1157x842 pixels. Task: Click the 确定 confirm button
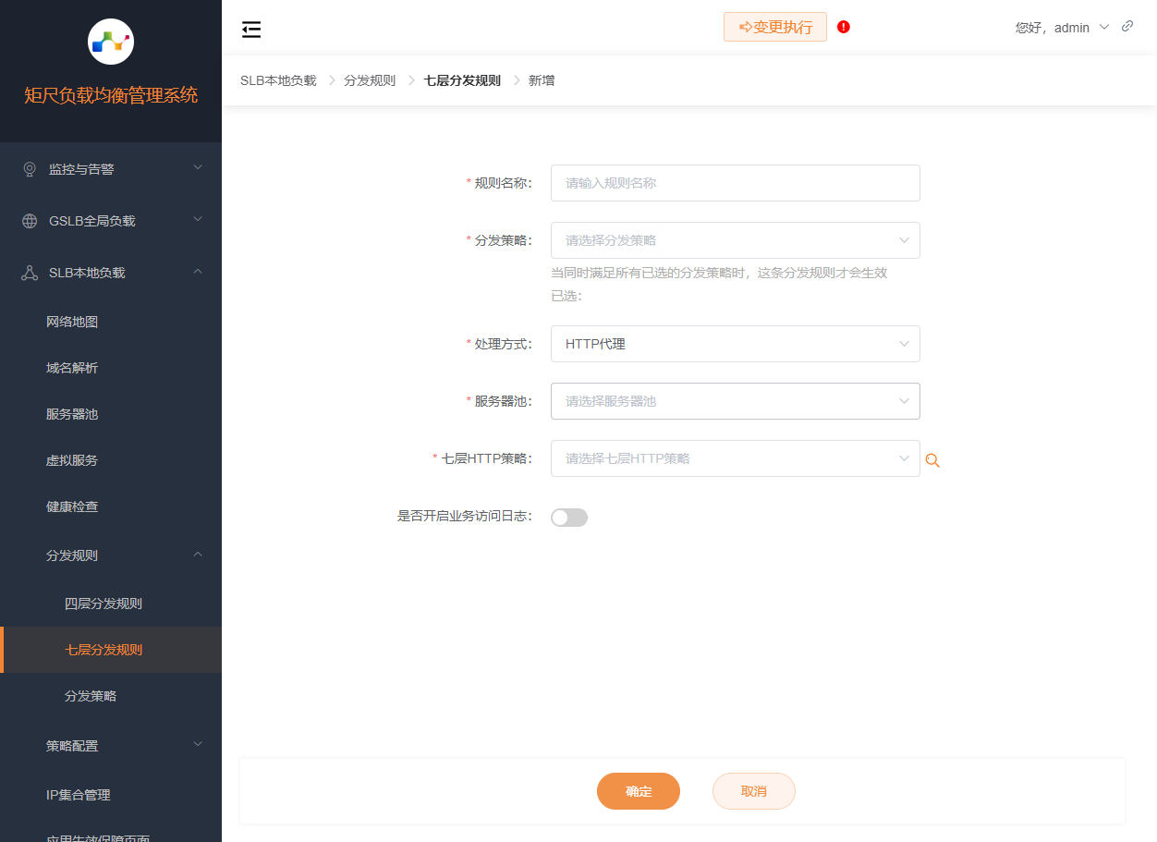pyautogui.click(x=639, y=791)
